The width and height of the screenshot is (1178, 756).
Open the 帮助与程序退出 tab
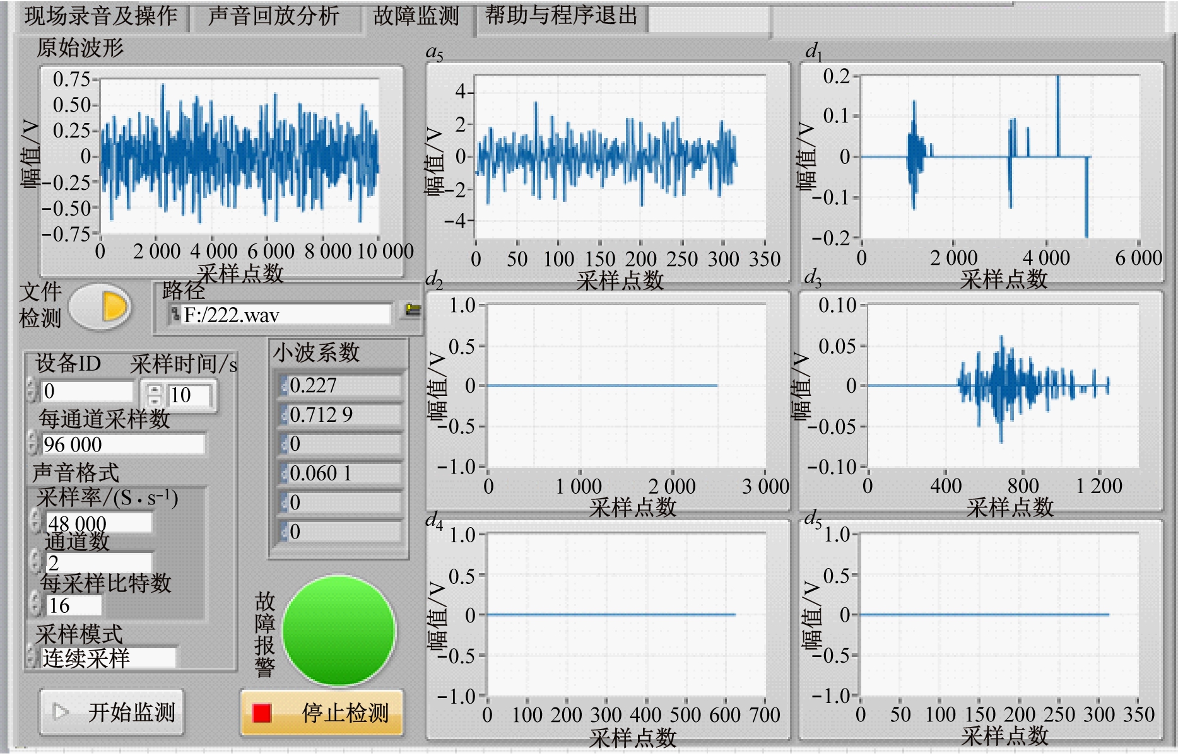tap(560, 16)
